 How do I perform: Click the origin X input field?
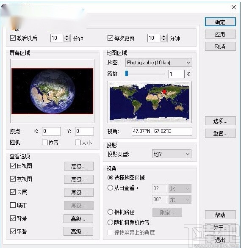click(x=51, y=131)
